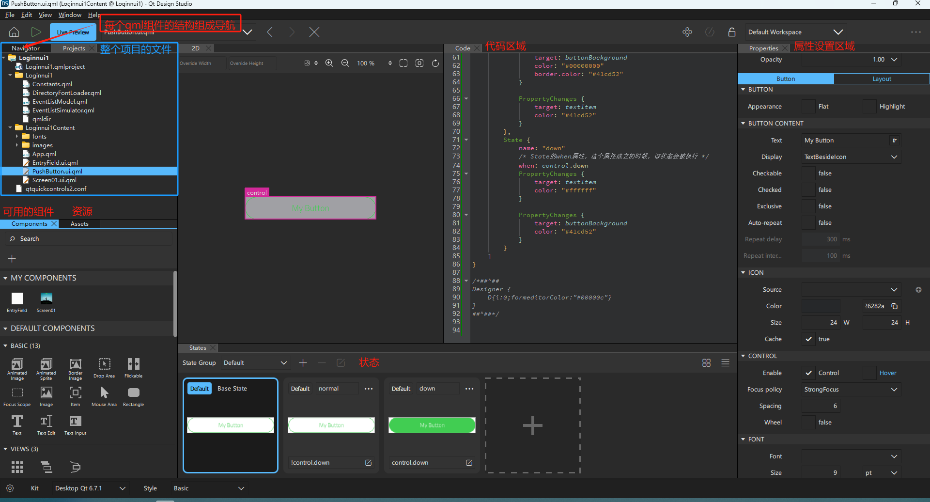Click the Opacity value field

pos(851,60)
